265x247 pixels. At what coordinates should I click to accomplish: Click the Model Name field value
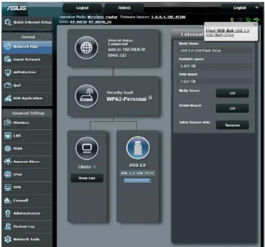click(215, 50)
